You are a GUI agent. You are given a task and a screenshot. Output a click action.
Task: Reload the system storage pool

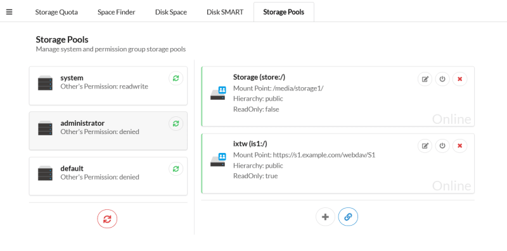click(x=176, y=78)
